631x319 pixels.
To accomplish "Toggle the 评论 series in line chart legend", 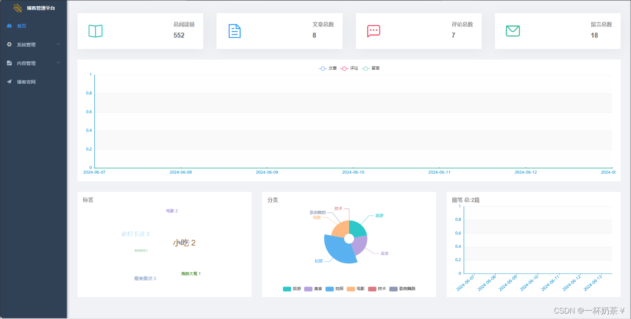I will [x=349, y=68].
